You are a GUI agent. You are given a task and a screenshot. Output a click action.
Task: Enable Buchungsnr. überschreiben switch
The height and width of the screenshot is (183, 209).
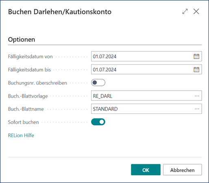pos(98,83)
